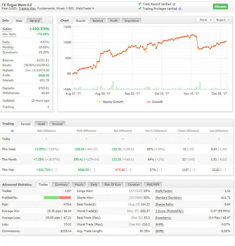Click the Track Record Verified green checkmark
The height and width of the screenshot is (246, 235).
click(x=140, y=4)
